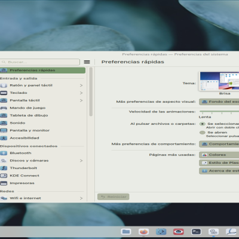The image size is (239, 239).
Task: Click the Pantalla y monitor label
Action: coord(30,130)
